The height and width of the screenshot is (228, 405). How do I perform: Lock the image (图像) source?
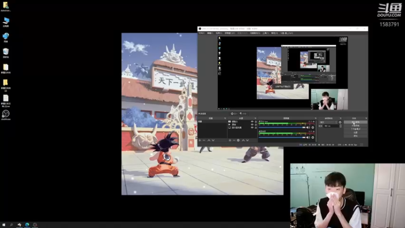(256, 125)
